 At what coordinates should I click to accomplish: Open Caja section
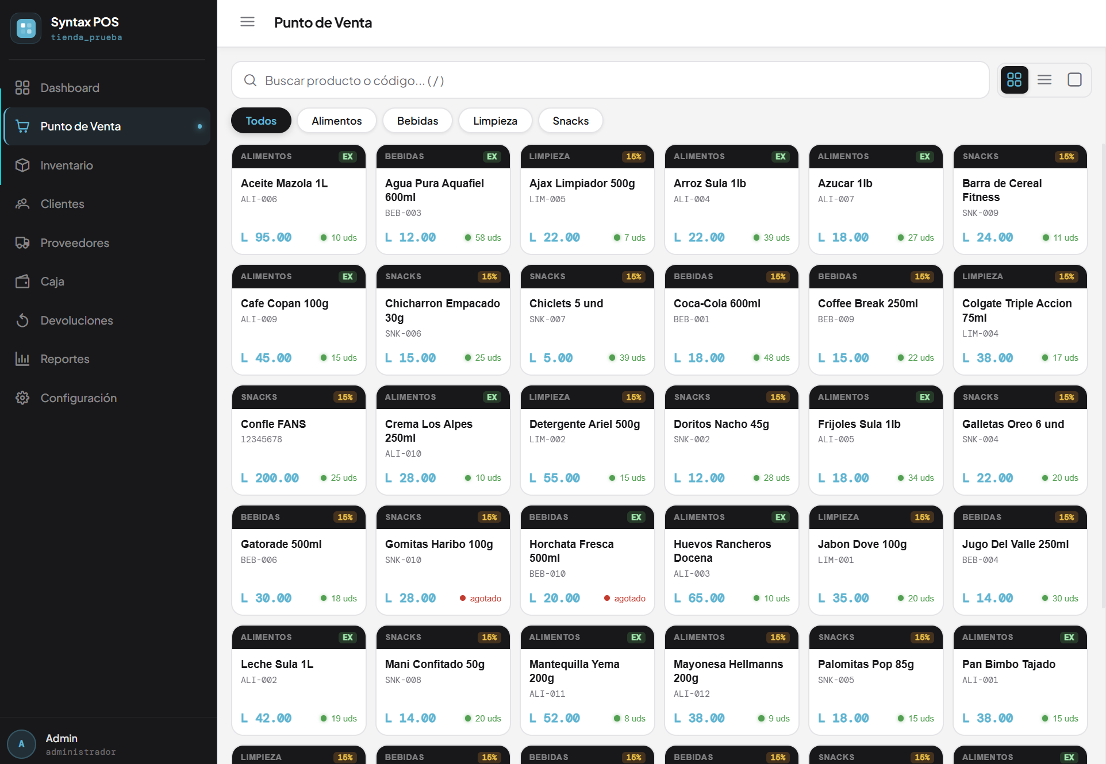[107, 281]
